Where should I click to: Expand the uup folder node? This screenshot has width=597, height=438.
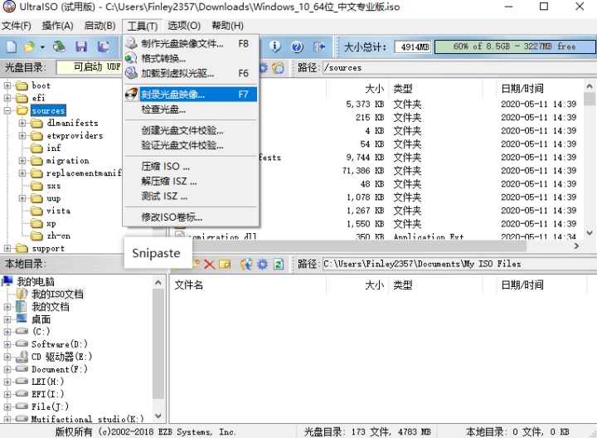point(22,198)
